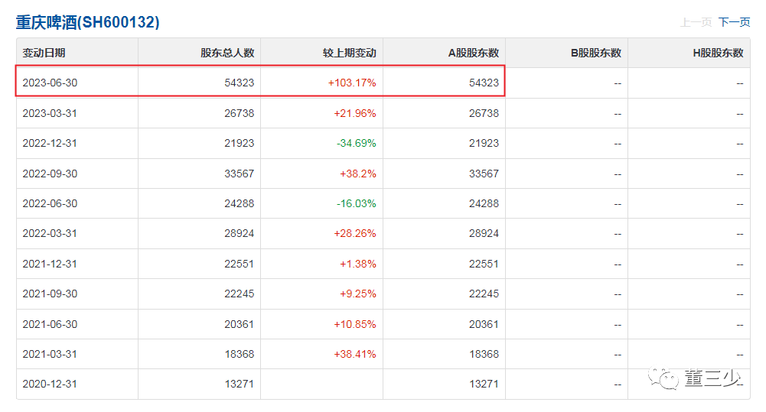Viewport: 766px width, 412px height.
Task: Click 28924 in the A股股东数 column
Action: click(x=484, y=233)
